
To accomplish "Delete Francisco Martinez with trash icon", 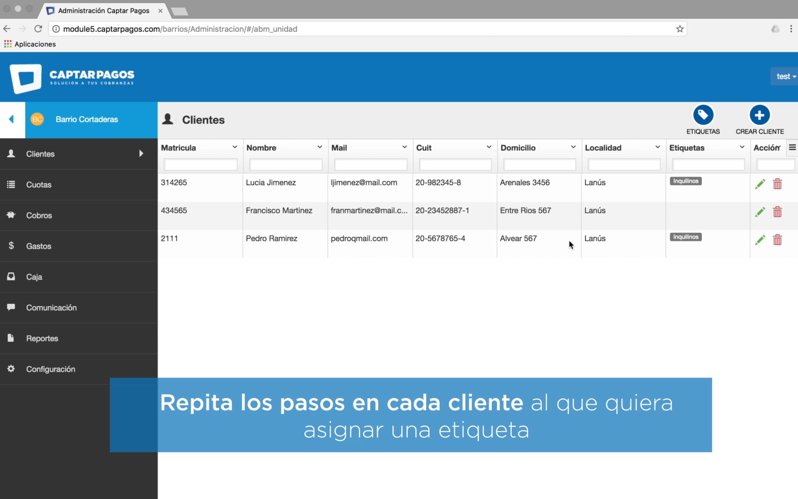I will tap(777, 212).
